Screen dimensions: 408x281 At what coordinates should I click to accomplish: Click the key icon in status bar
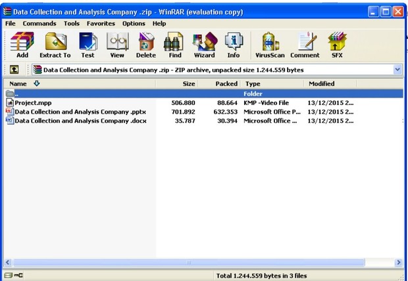(18, 275)
